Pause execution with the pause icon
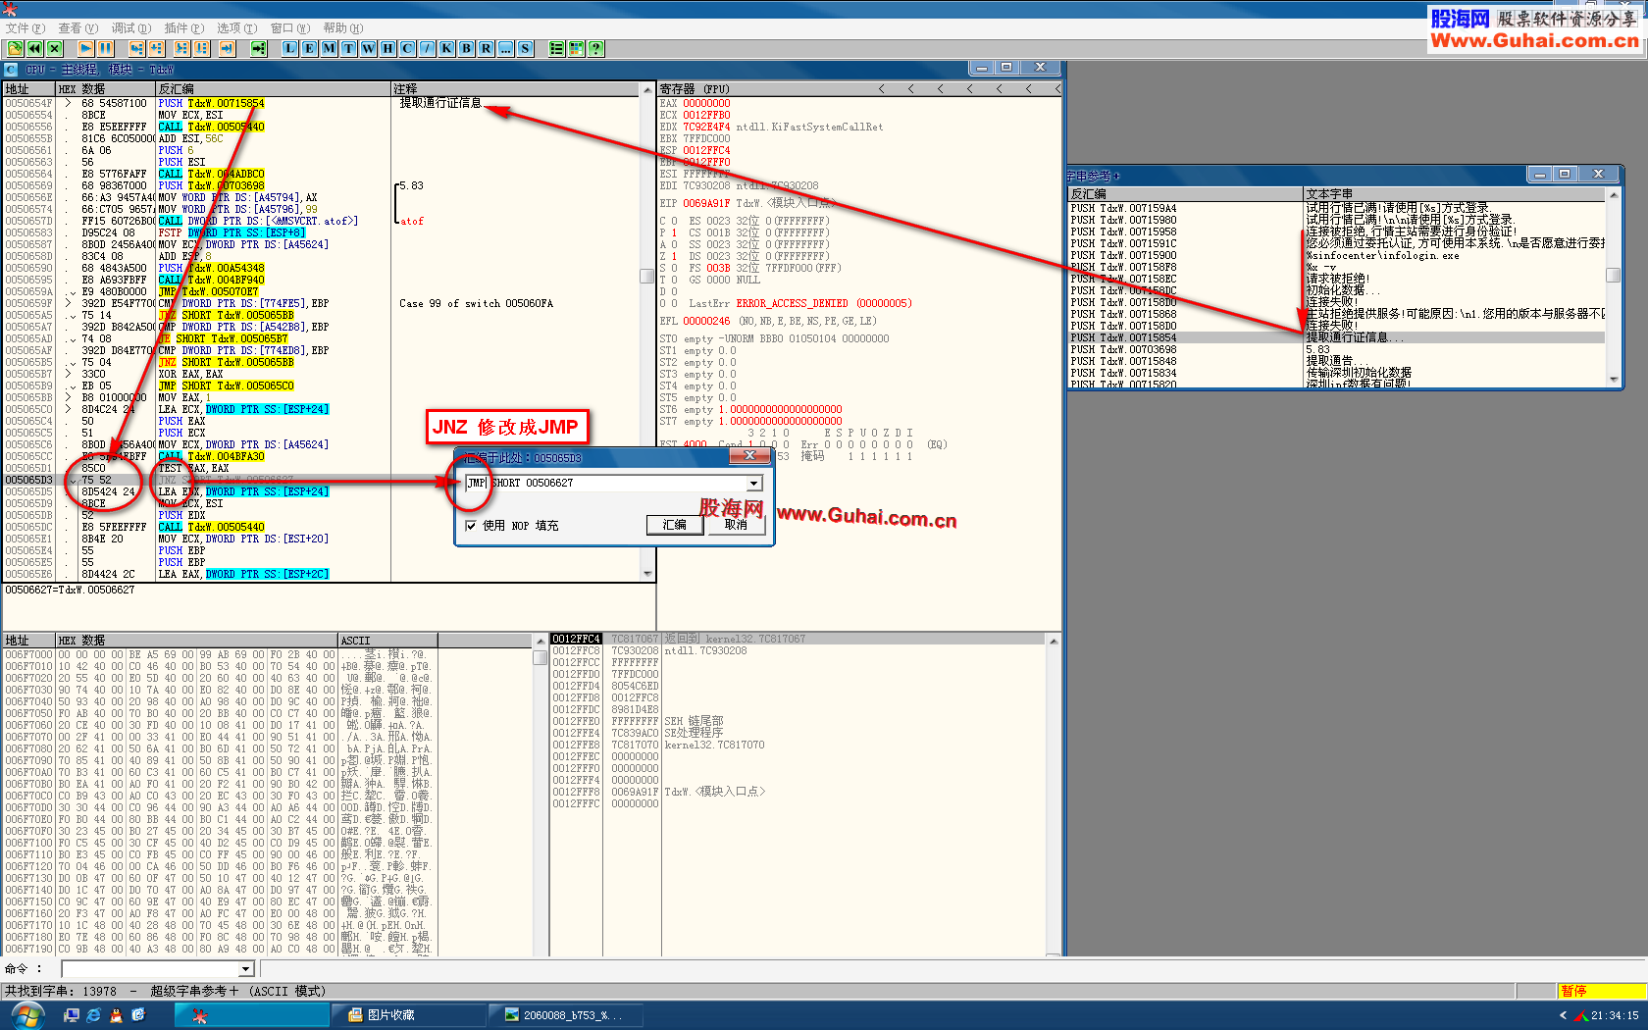The image size is (1648, 1030). click(105, 48)
